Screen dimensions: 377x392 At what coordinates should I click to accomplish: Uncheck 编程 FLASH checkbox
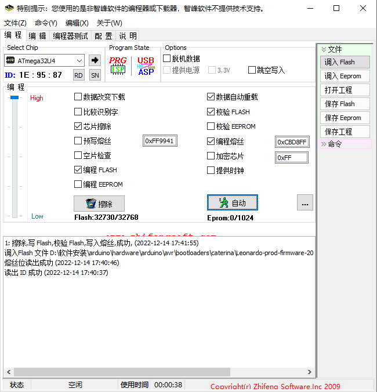(x=78, y=170)
